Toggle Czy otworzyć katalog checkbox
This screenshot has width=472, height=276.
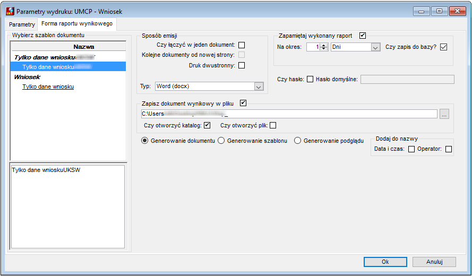(207, 125)
